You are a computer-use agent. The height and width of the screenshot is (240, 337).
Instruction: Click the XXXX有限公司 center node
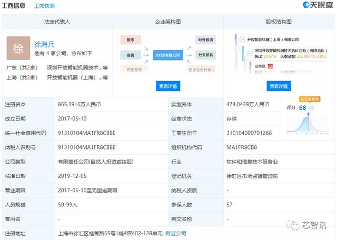coord(168,55)
